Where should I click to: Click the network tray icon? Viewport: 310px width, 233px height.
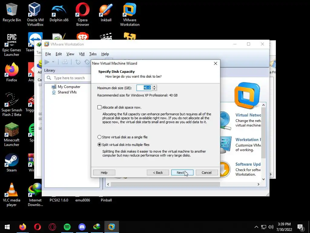(x=264, y=227)
